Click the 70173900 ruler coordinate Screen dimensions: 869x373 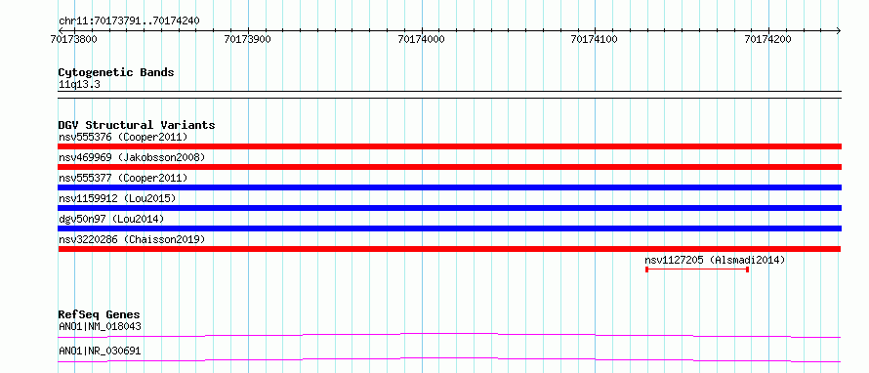pyautogui.click(x=248, y=39)
